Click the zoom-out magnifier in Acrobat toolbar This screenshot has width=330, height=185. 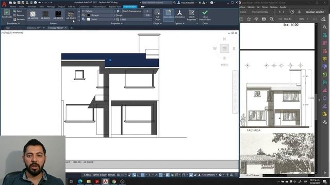click(x=272, y=19)
